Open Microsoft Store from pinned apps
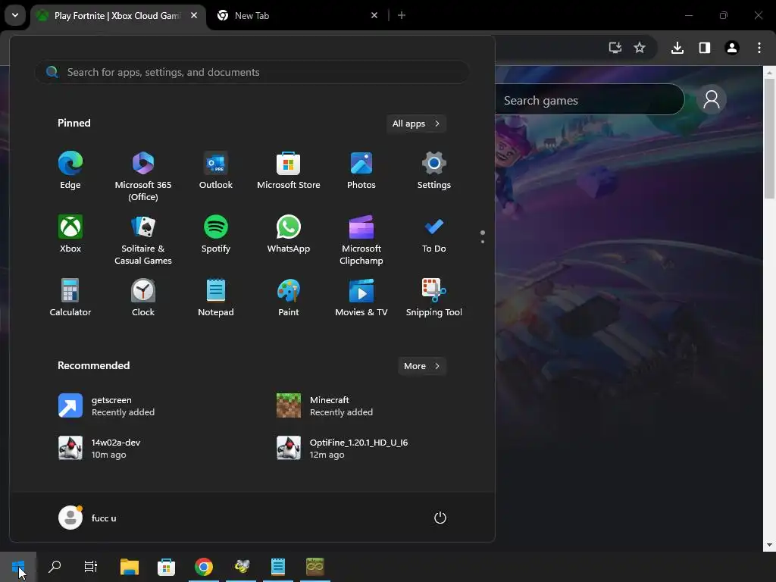Viewport: 776px width, 582px height. [289, 171]
